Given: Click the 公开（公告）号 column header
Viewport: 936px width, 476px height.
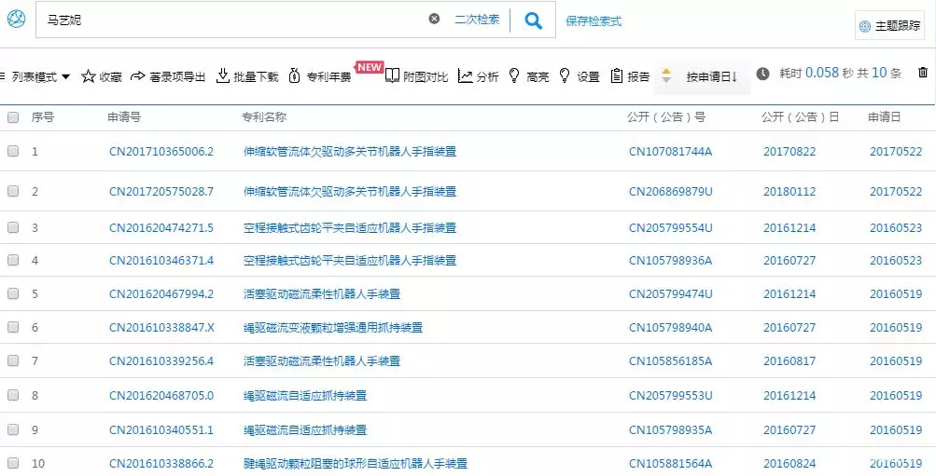Looking at the screenshot, I should (666, 116).
